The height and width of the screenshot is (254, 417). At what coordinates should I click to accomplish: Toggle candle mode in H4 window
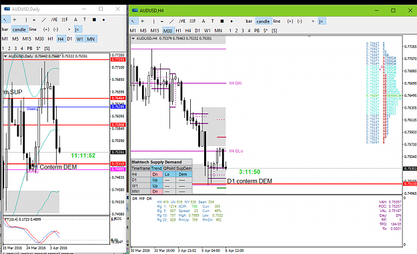(x=264, y=21)
